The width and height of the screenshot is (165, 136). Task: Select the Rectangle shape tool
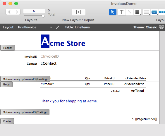point(137,12)
